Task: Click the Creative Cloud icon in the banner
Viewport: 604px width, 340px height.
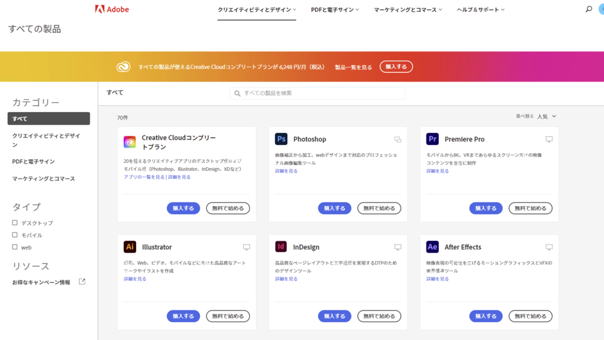Action: coord(123,67)
